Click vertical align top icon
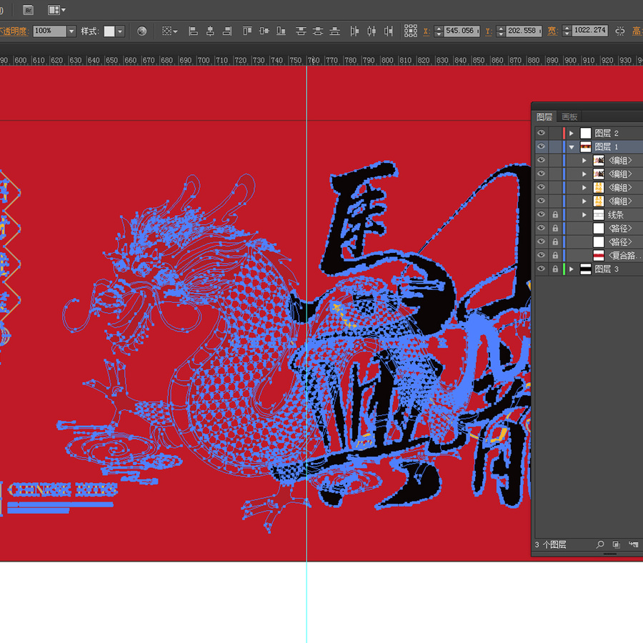The height and width of the screenshot is (643, 643). click(x=247, y=31)
